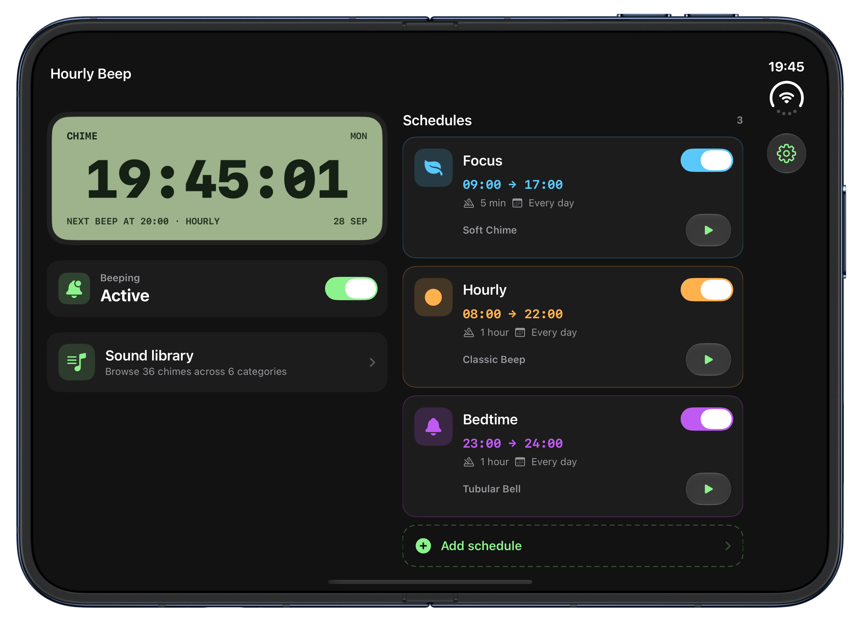Click the calendar icon in the Hourly card
The width and height of the screenshot is (860, 624).
point(520,333)
